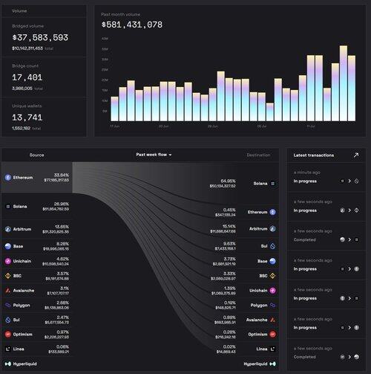Click the Solana icon in Source list

8,207
